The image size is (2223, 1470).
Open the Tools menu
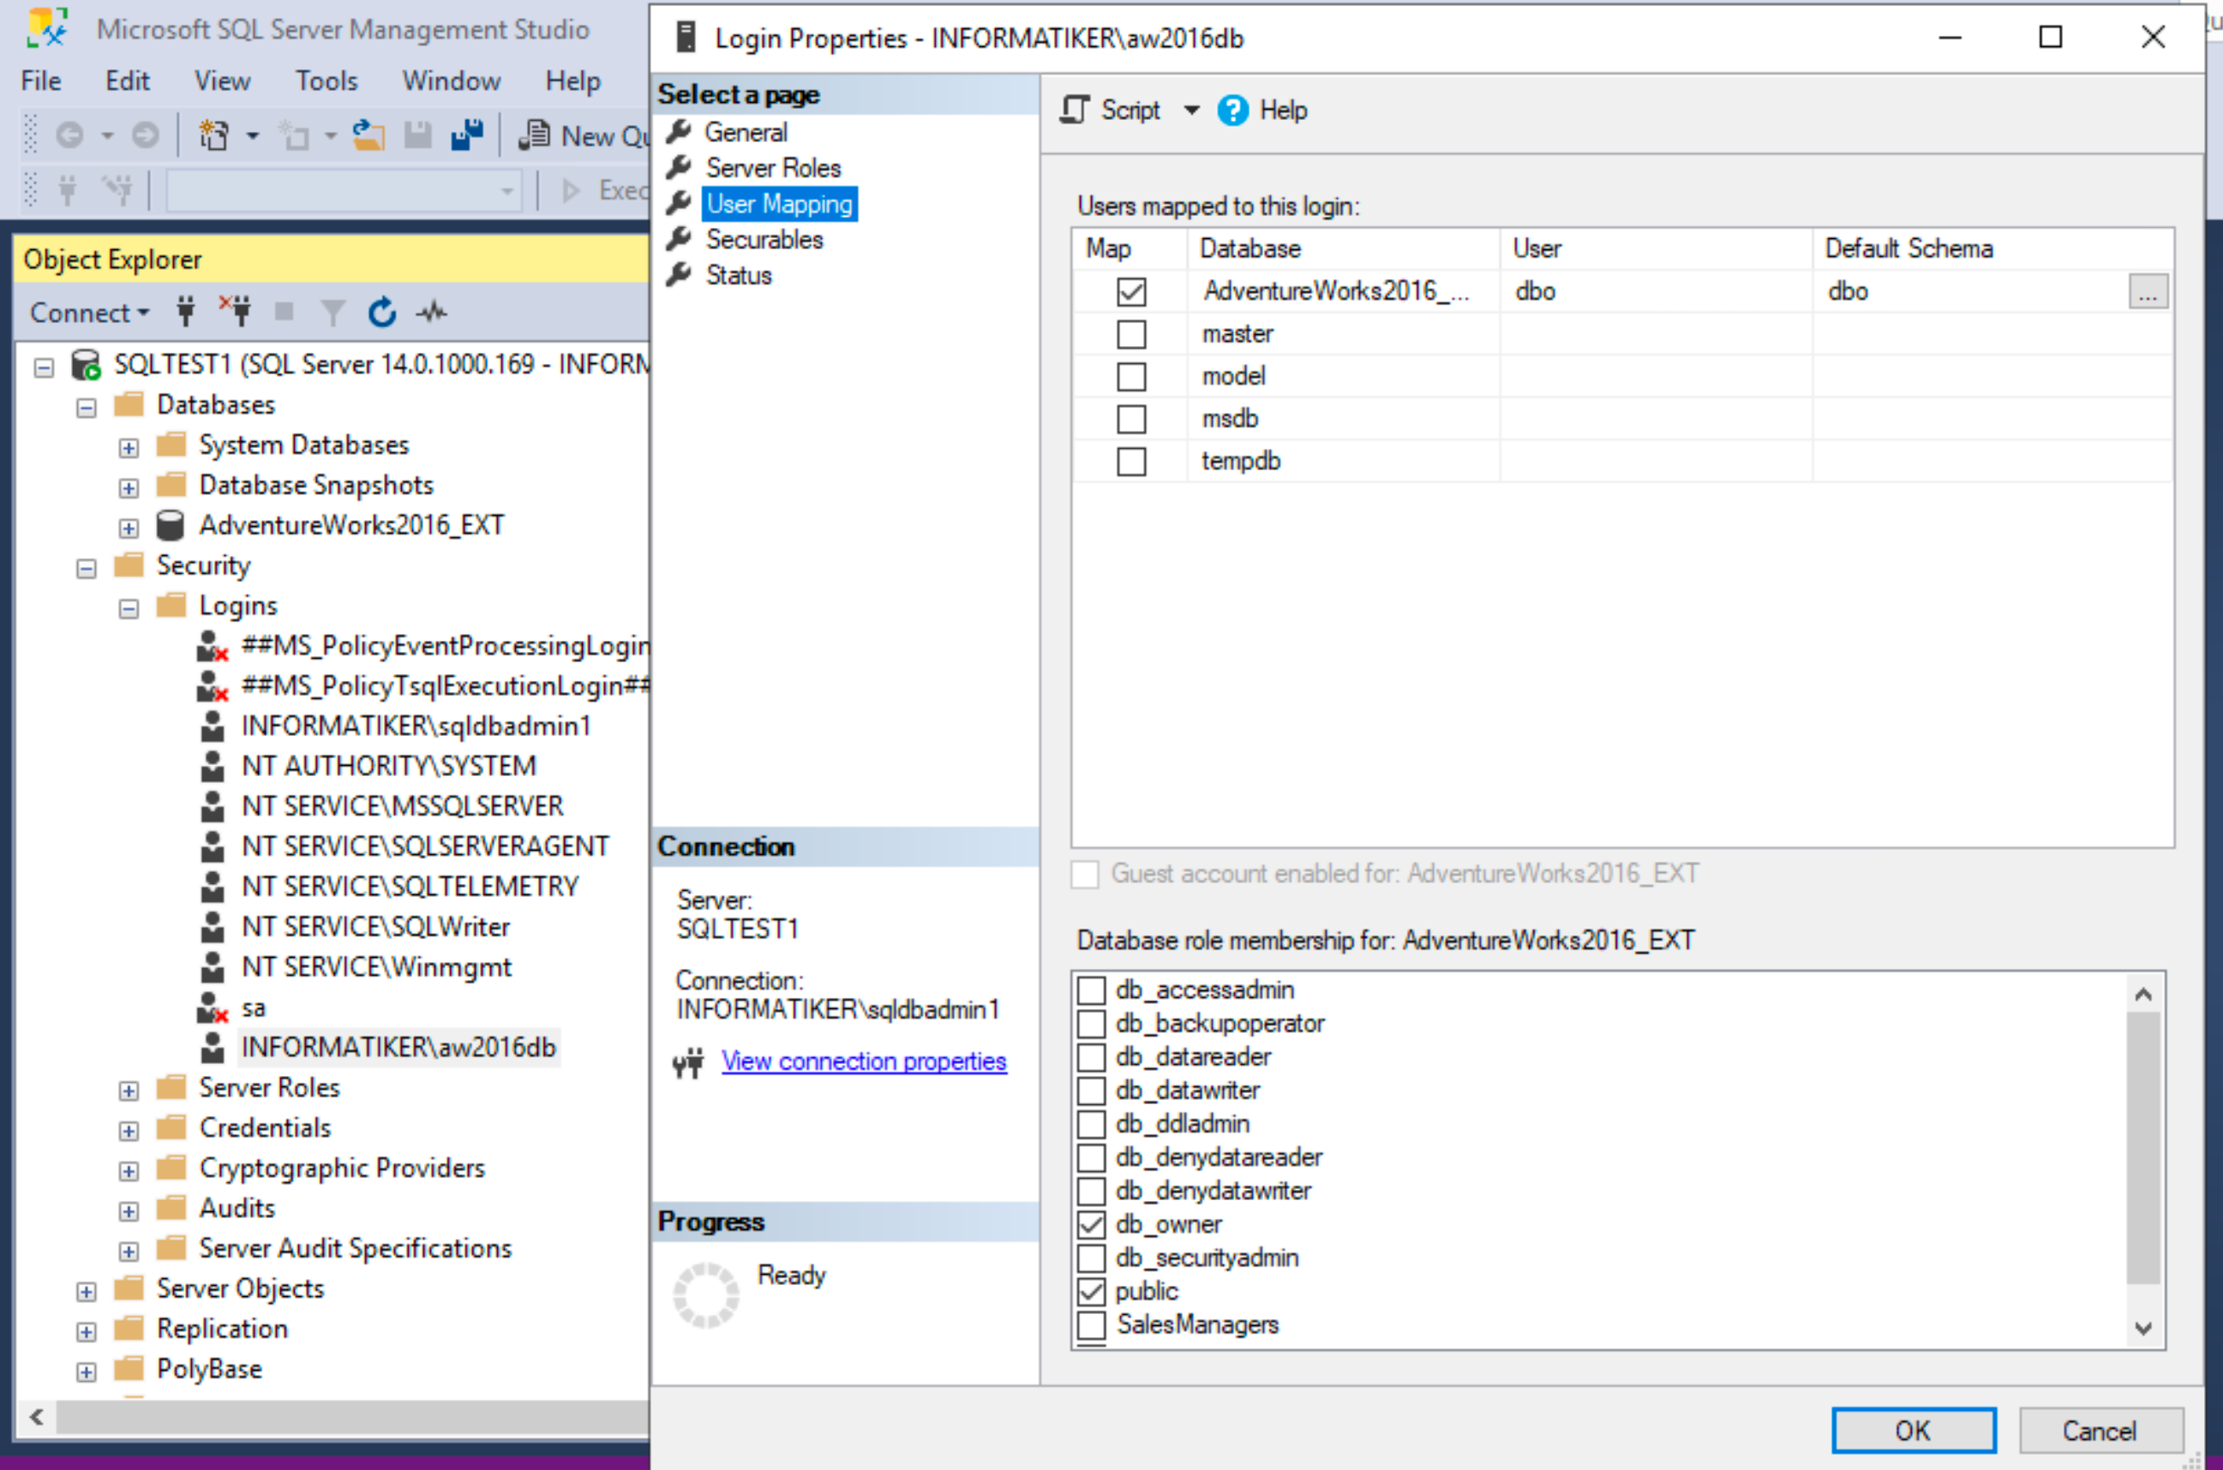pos(327,81)
